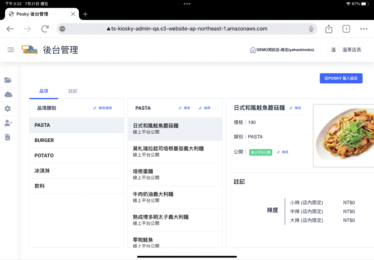Click the 小辣 (店內限定) option
374x260 pixels.
[306, 203]
